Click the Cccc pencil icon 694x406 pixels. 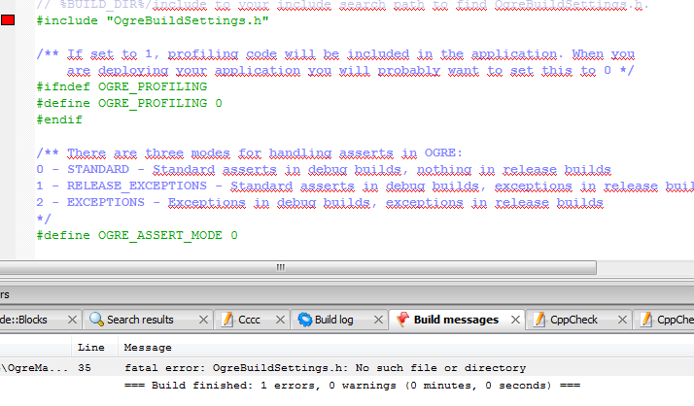click(x=227, y=319)
